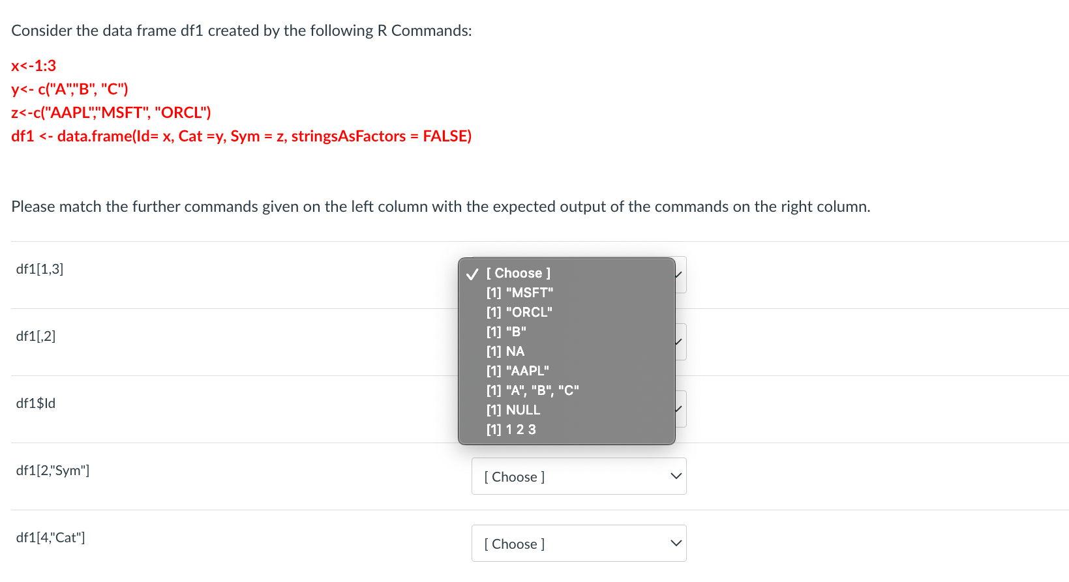The image size is (1069, 582).
Task: Click the df1[4,"Cat"] command text
Action: pos(50,537)
